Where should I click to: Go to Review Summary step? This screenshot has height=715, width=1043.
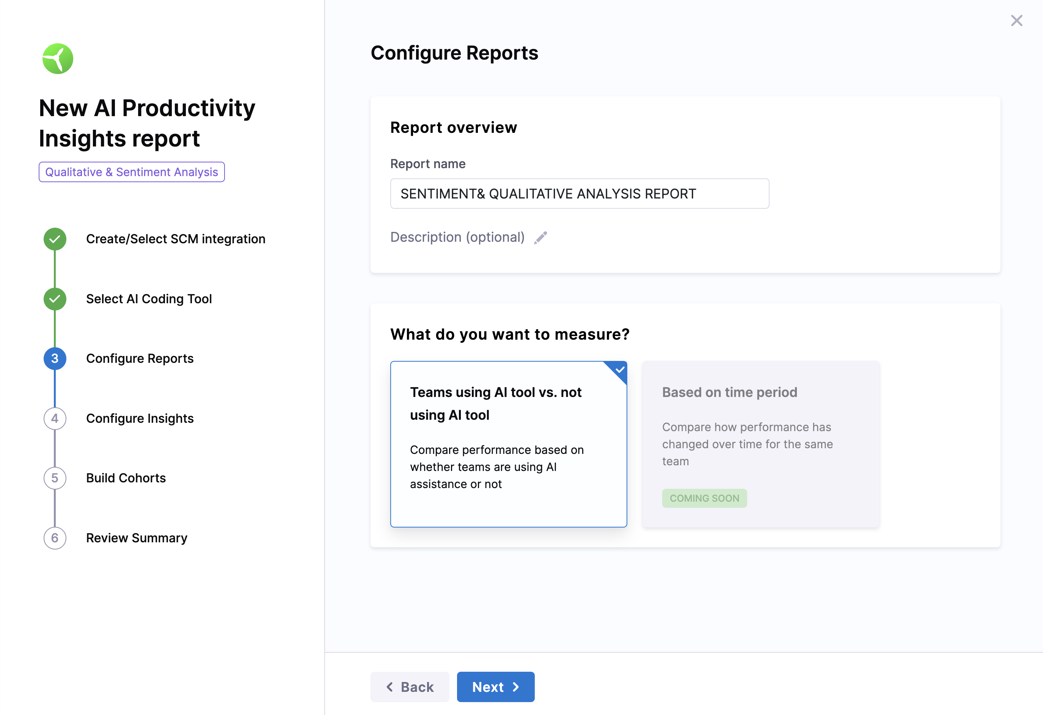pyautogui.click(x=137, y=538)
